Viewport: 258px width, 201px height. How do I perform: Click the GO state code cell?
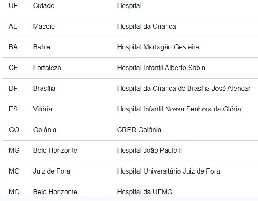tap(14, 130)
